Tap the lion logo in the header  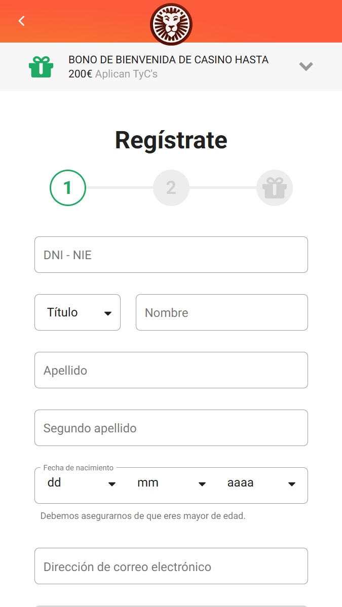coord(171,24)
